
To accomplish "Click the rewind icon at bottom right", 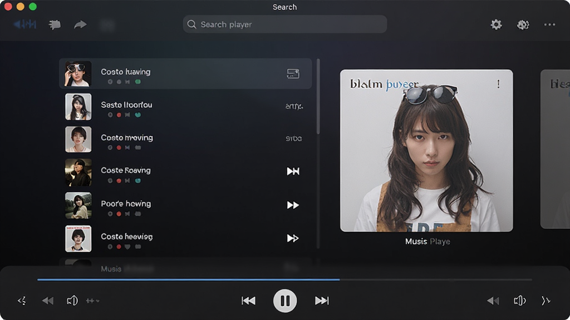I will tap(493, 301).
